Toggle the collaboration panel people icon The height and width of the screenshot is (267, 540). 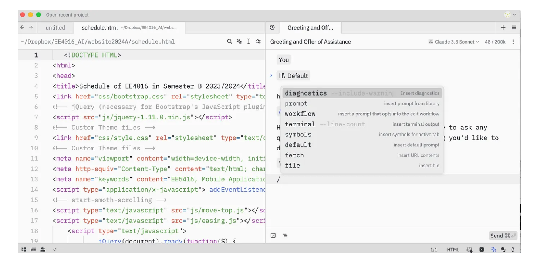click(x=43, y=250)
